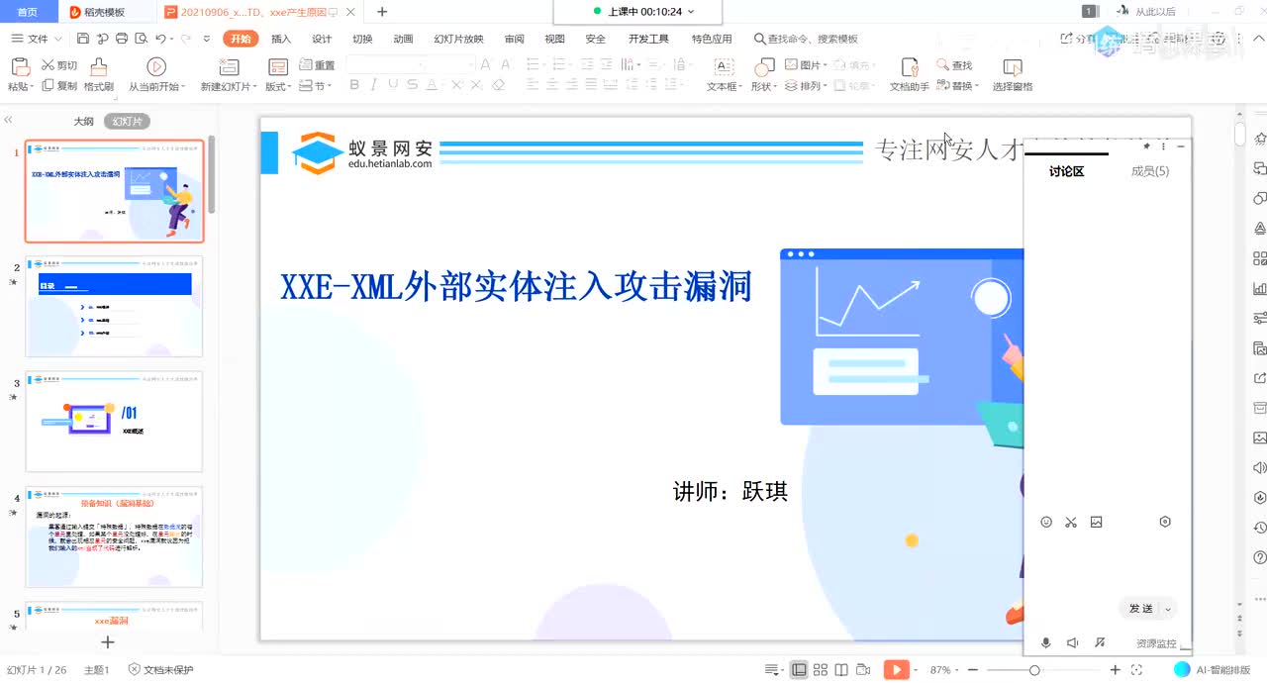Toggle underline formatting U
The width and height of the screenshot is (1267, 683).
click(x=394, y=85)
